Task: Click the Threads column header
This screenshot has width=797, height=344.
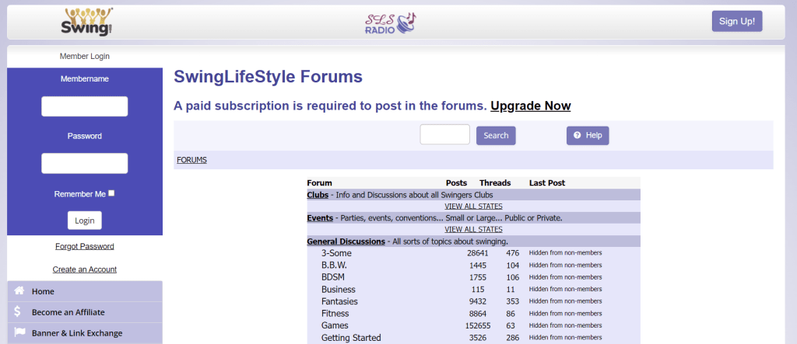Action: pos(495,183)
